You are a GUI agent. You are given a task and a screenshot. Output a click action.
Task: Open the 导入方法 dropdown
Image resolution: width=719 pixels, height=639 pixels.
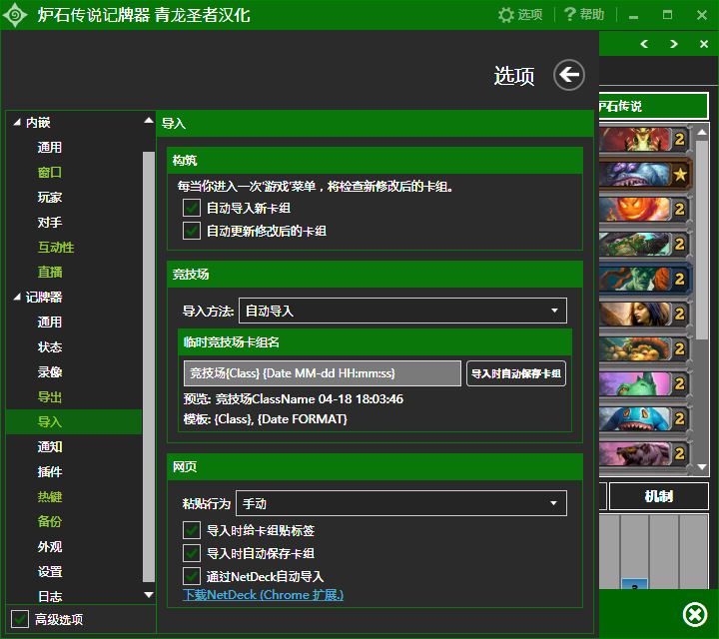tap(402, 311)
